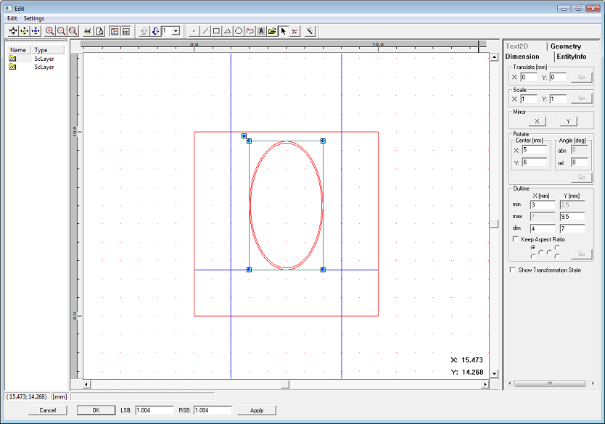Open the layer number dropdown in toolbar
Image resolution: width=605 pixels, height=424 pixels.
176,31
